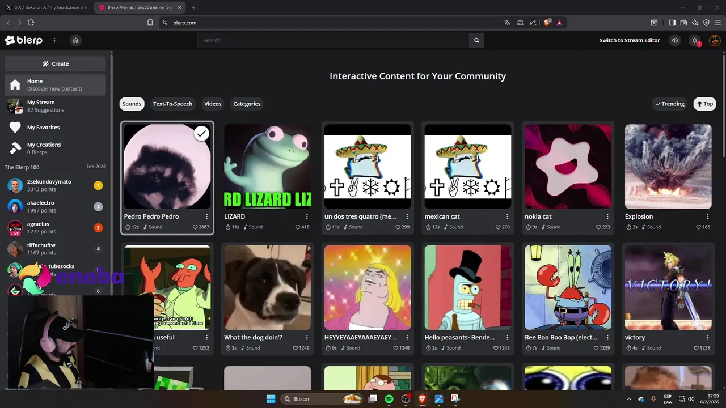Click the translate page icon
Image resolution: width=726 pixels, height=408 pixels.
click(x=507, y=23)
